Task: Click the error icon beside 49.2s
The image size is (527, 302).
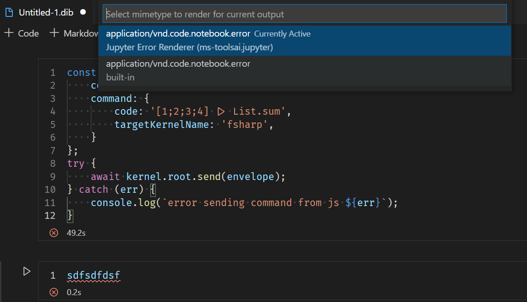Action: [54, 233]
